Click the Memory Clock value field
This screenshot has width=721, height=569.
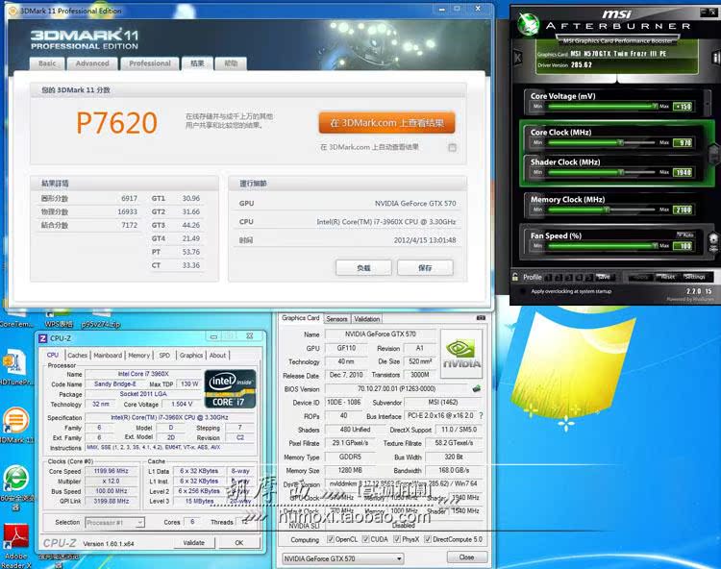[x=683, y=210]
